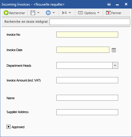Viewport: 132px width, 137px height.
Task: Click the Supplier Address text box
Action: click(87, 112)
